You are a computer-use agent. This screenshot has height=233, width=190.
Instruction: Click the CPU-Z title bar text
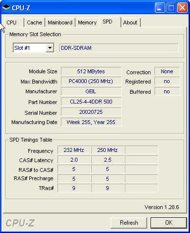[x=21, y=8]
